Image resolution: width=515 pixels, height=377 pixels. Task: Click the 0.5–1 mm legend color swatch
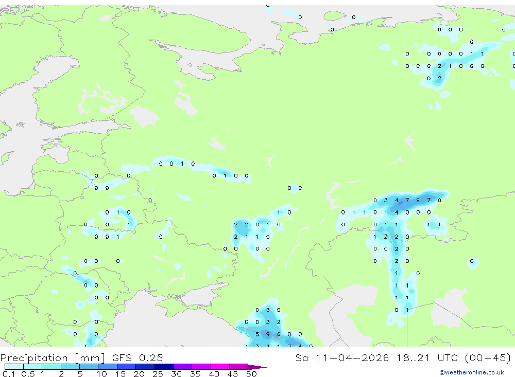click(x=32, y=367)
